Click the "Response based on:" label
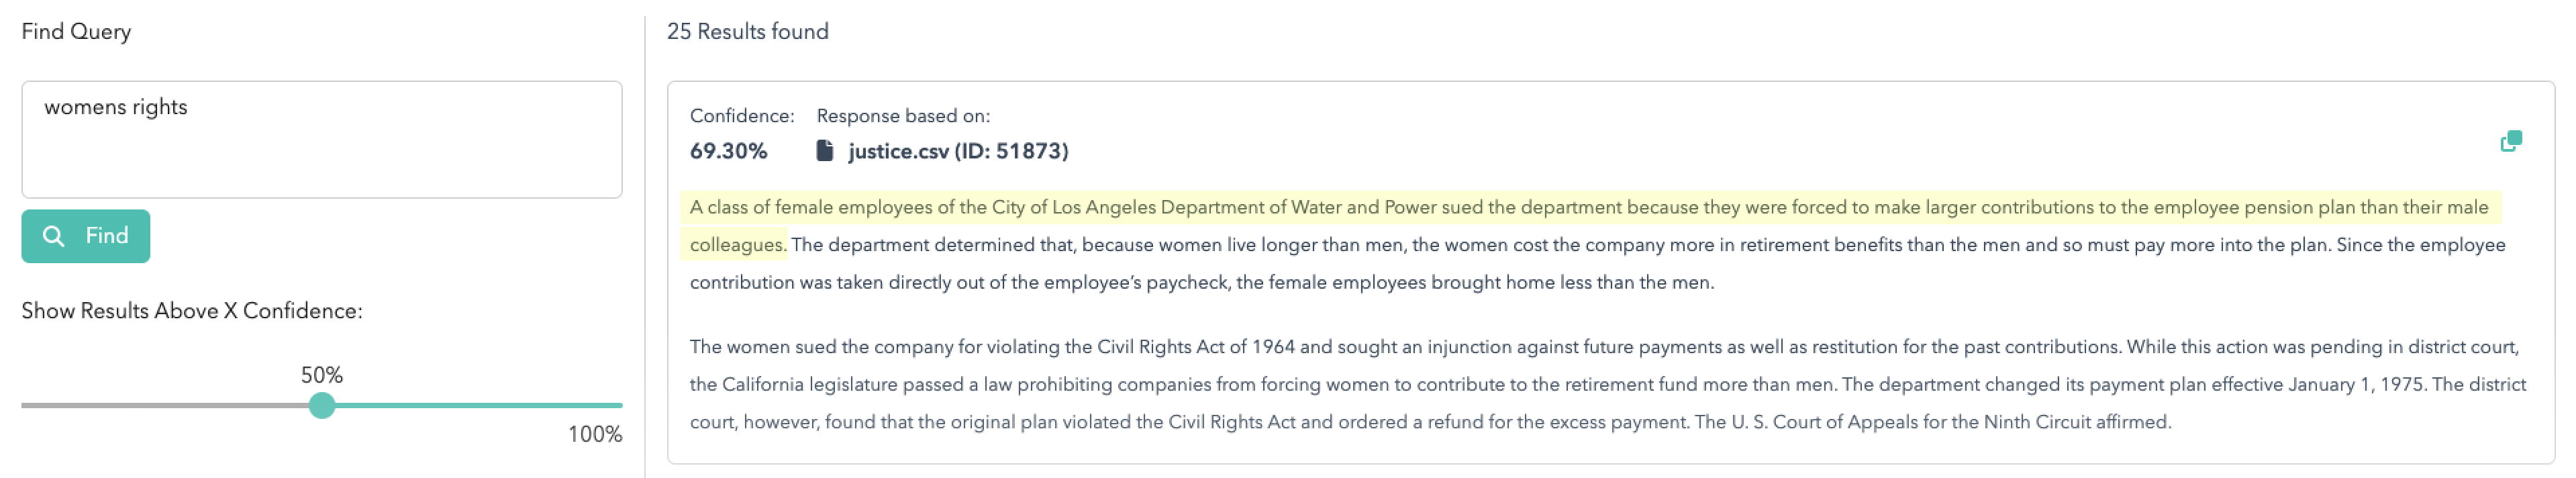This screenshot has height=478, width=2576. [x=903, y=116]
